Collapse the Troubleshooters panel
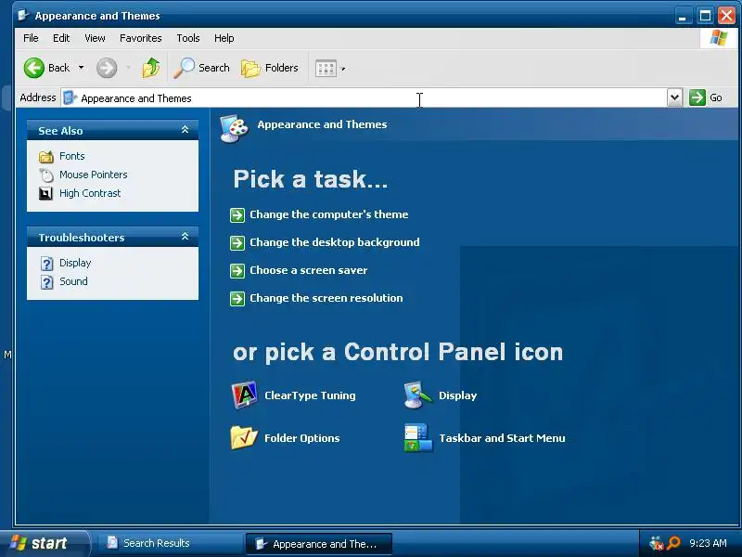Viewport: 742px width, 557px height. (x=185, y=236)
